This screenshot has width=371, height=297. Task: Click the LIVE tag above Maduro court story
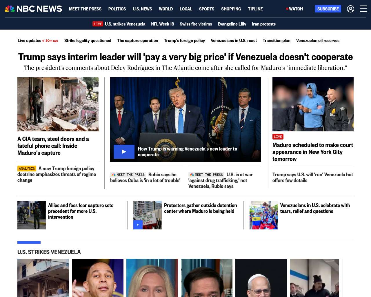click(x=278, y=137)
